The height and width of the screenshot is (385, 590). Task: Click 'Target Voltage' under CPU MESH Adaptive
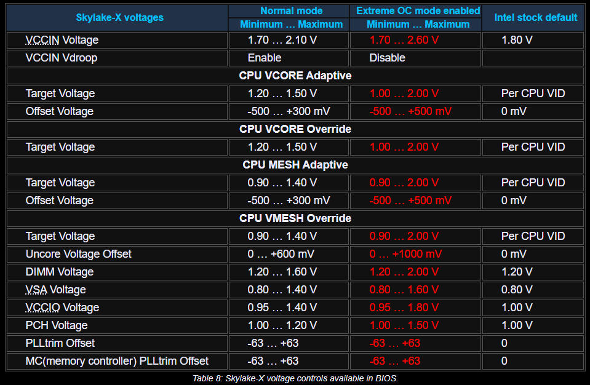[60, 183]
